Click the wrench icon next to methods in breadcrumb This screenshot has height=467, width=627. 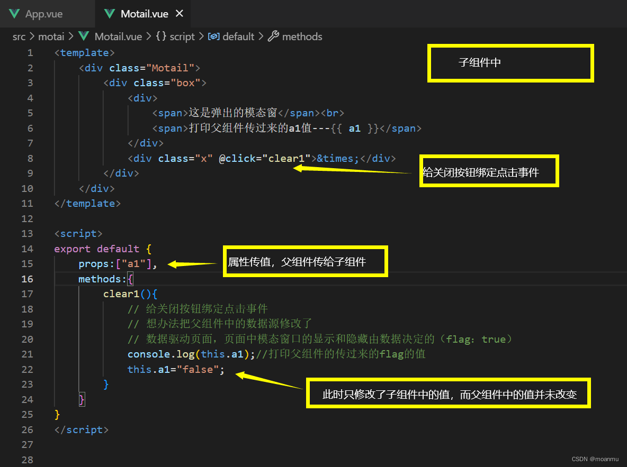tap(273, 36)
